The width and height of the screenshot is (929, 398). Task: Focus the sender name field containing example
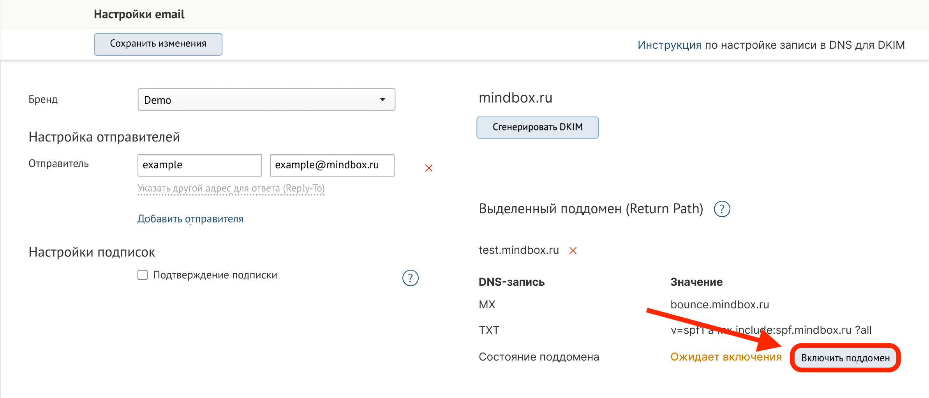coord(199,165)
